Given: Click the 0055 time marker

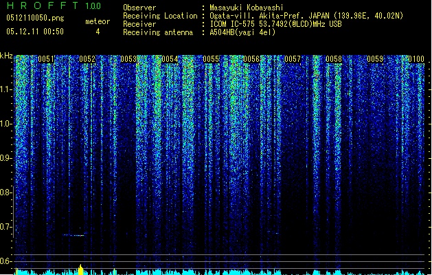Looking at the screenshot, I should click(211, 59).
